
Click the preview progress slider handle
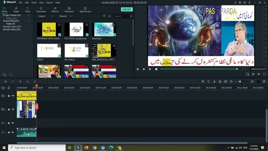pyautogui.click(x=237, y=69)
